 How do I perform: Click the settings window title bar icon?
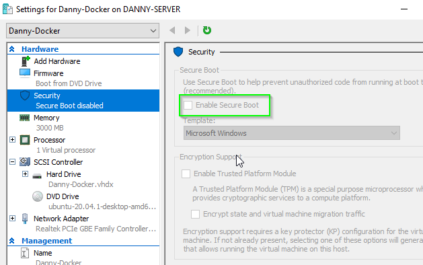[x=7, y=9]
